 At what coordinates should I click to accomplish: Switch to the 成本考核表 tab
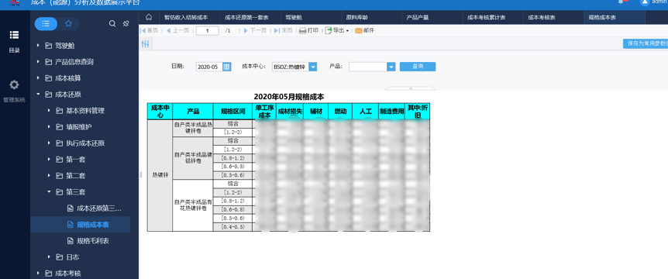tap(541, 18)
